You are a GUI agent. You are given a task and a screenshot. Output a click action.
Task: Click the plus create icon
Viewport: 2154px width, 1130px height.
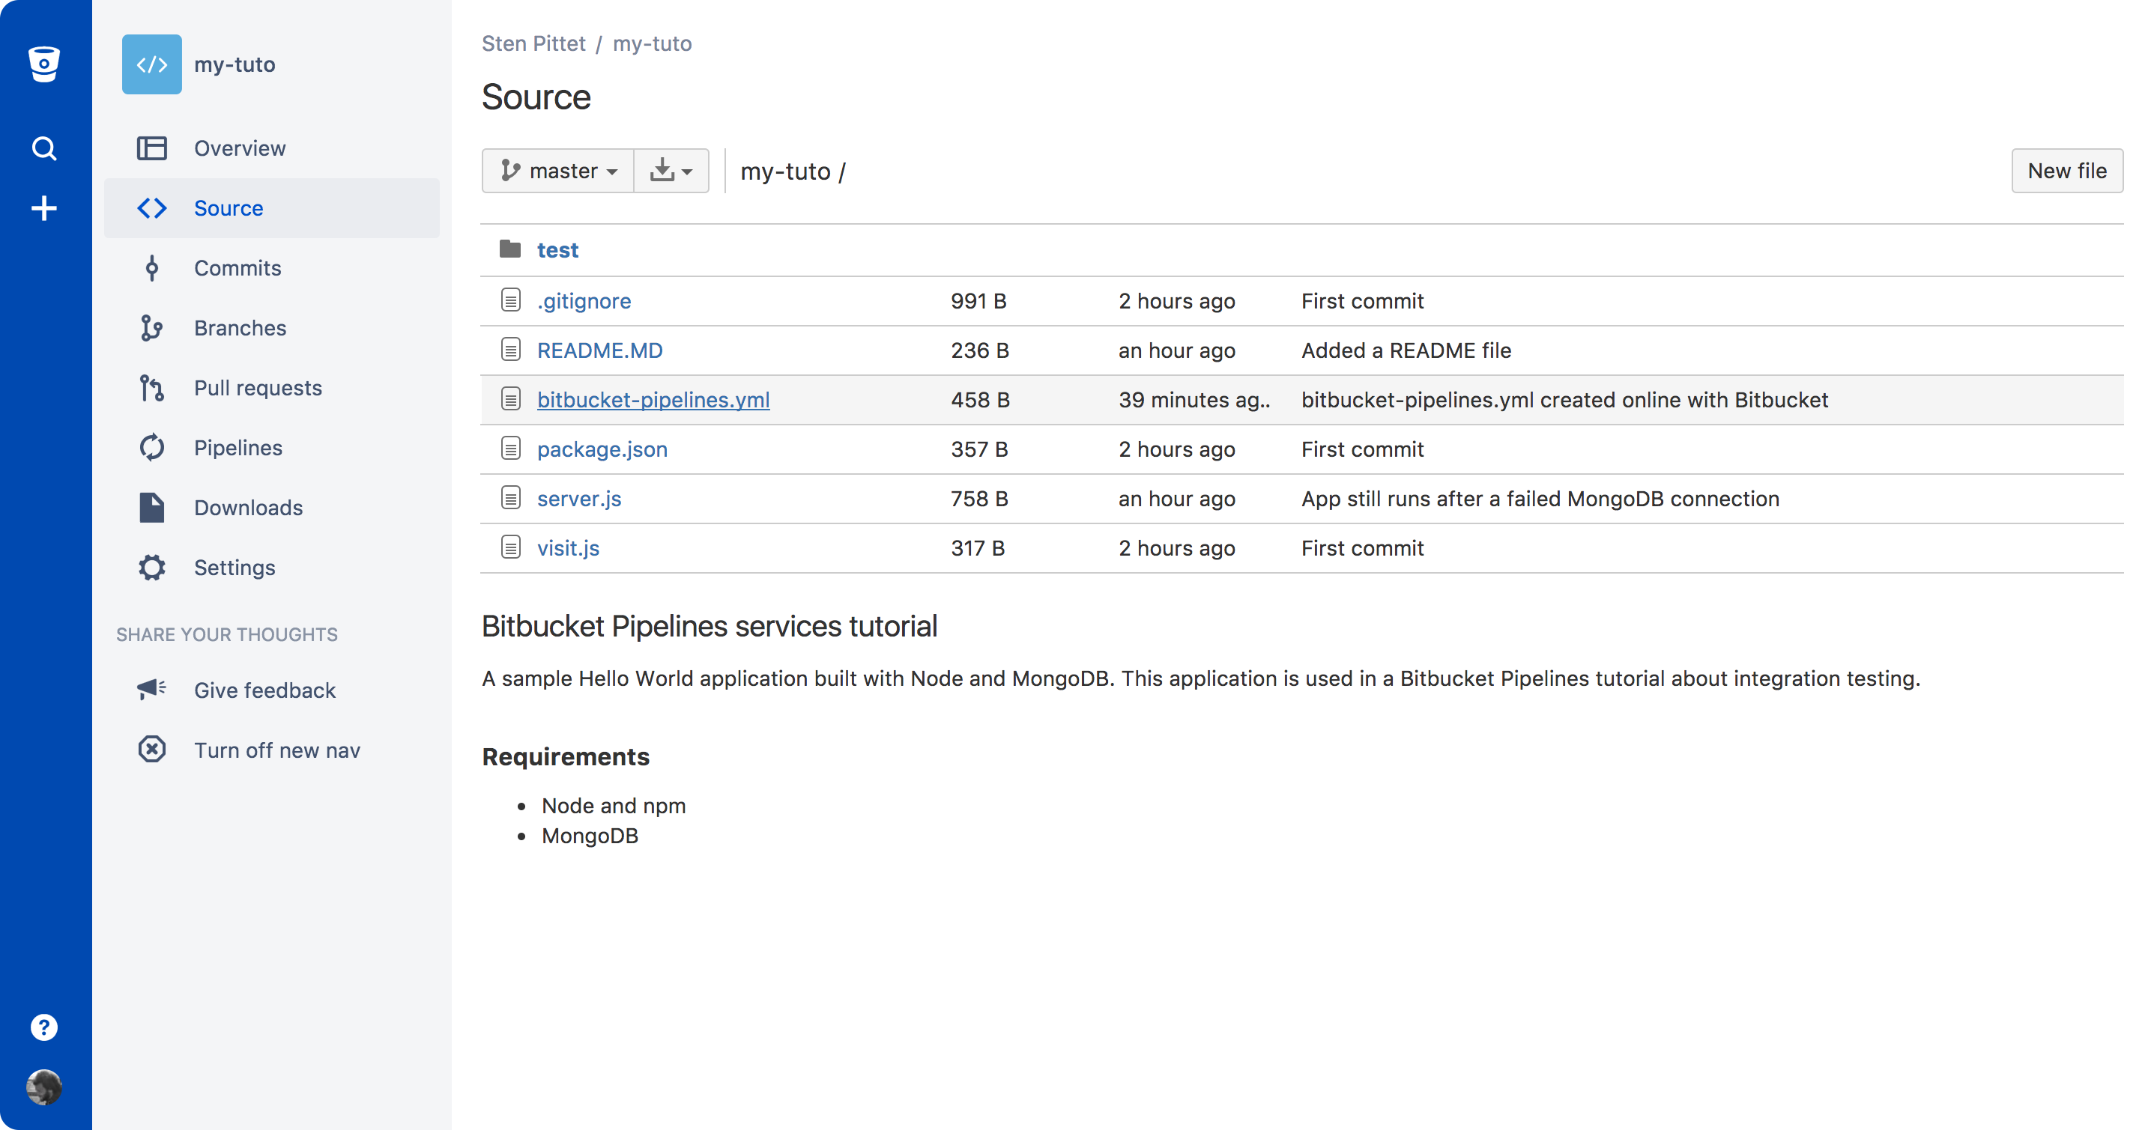coord(43,208)
